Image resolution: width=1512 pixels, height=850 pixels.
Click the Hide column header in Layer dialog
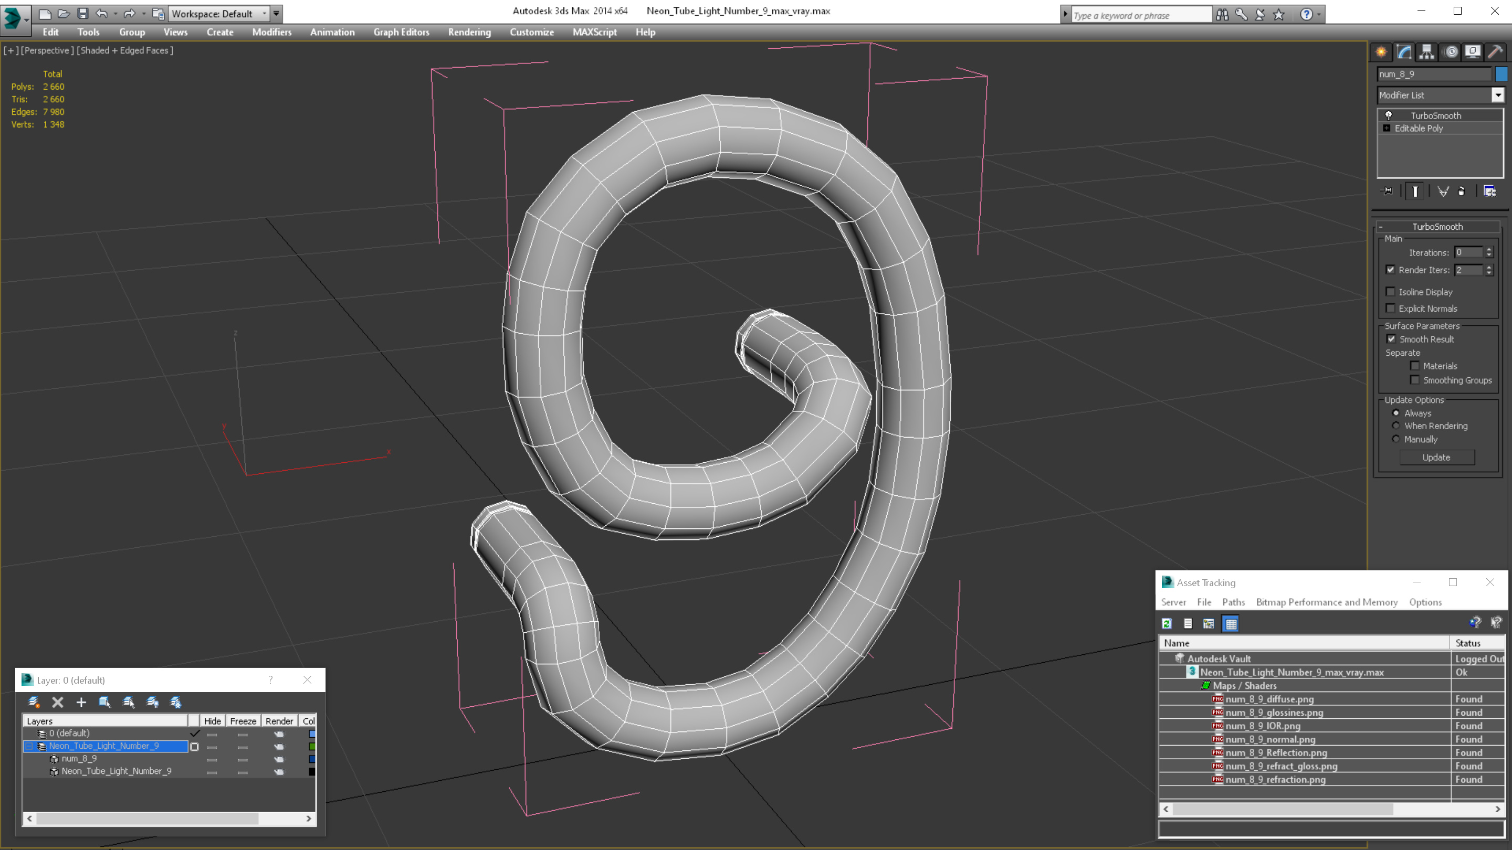pyautogui.click(x=213, y=721)
